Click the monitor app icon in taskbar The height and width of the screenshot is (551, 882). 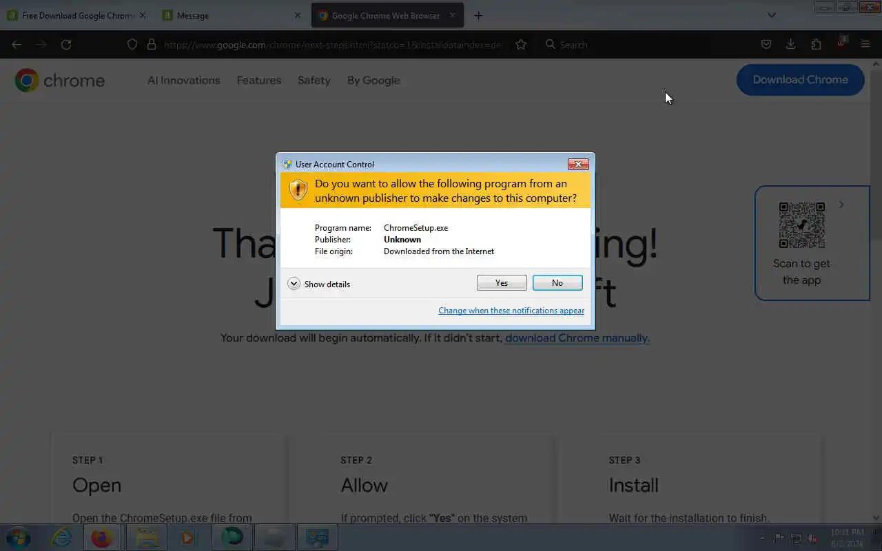(x=318, y=537)
